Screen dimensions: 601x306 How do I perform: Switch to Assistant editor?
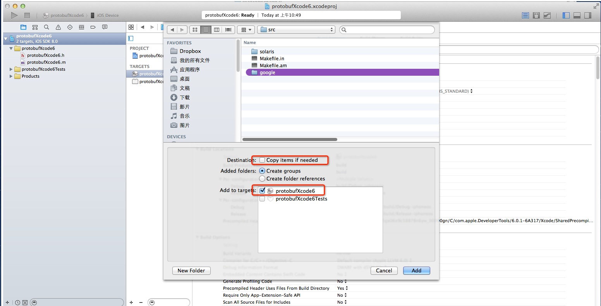point(536,15)
